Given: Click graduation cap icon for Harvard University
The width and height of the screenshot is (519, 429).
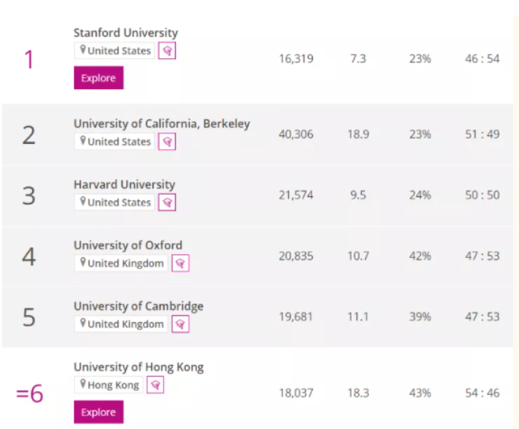Looking at the screenshot, I should point(167,202).
